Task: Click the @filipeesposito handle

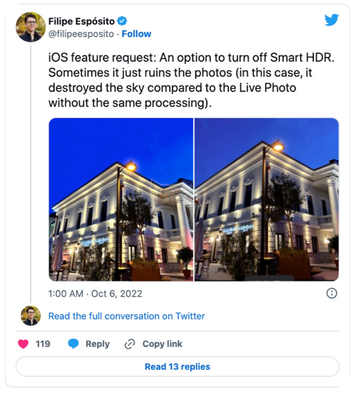Action: click(x=81, y=34)
